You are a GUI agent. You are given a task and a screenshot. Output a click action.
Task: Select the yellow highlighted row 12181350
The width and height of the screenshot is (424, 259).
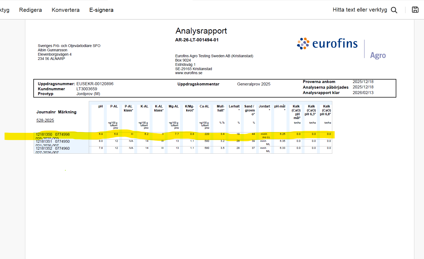point(53,134)
